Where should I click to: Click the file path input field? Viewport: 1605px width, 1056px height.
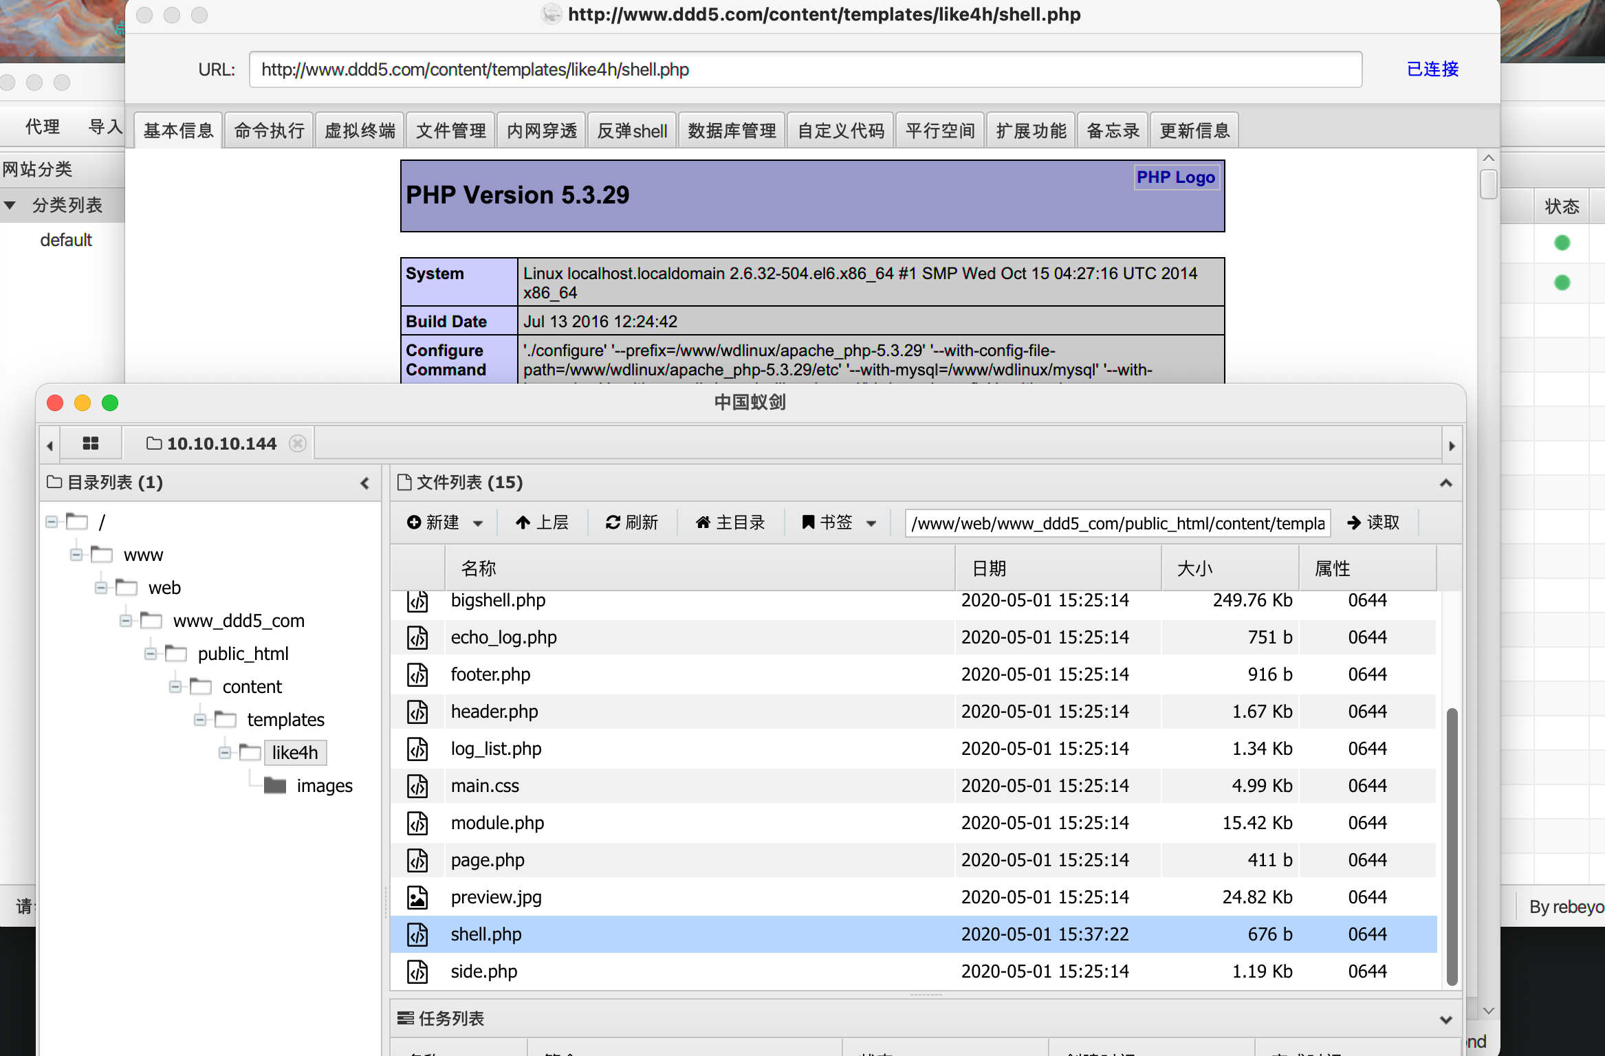coord(1117,523)
